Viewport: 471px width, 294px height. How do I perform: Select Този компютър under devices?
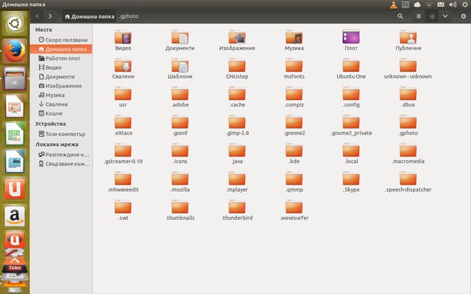pyautogui.click(x=65, y=134)
